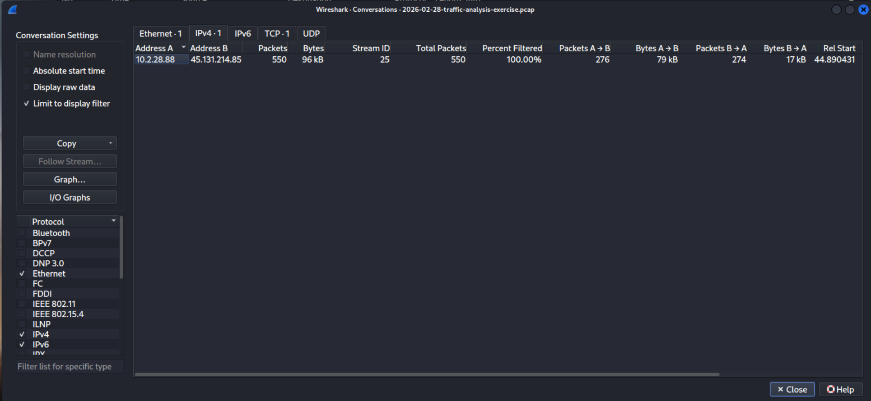Click the Protocol column sort arrow
This screenshot has height=401, width=871.
click(x=114, y=221)
